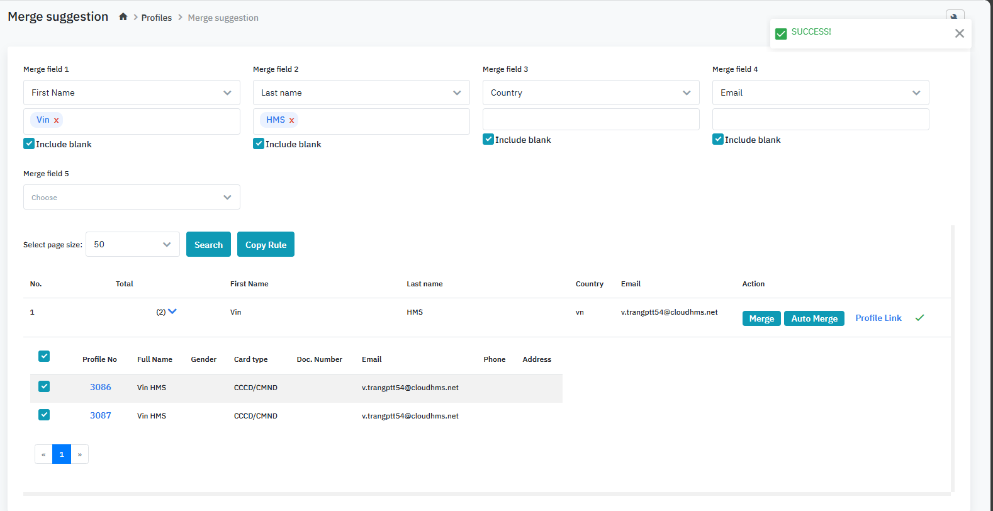
Task: Click the home icon in breadcrumb
Action: [123, 17]
